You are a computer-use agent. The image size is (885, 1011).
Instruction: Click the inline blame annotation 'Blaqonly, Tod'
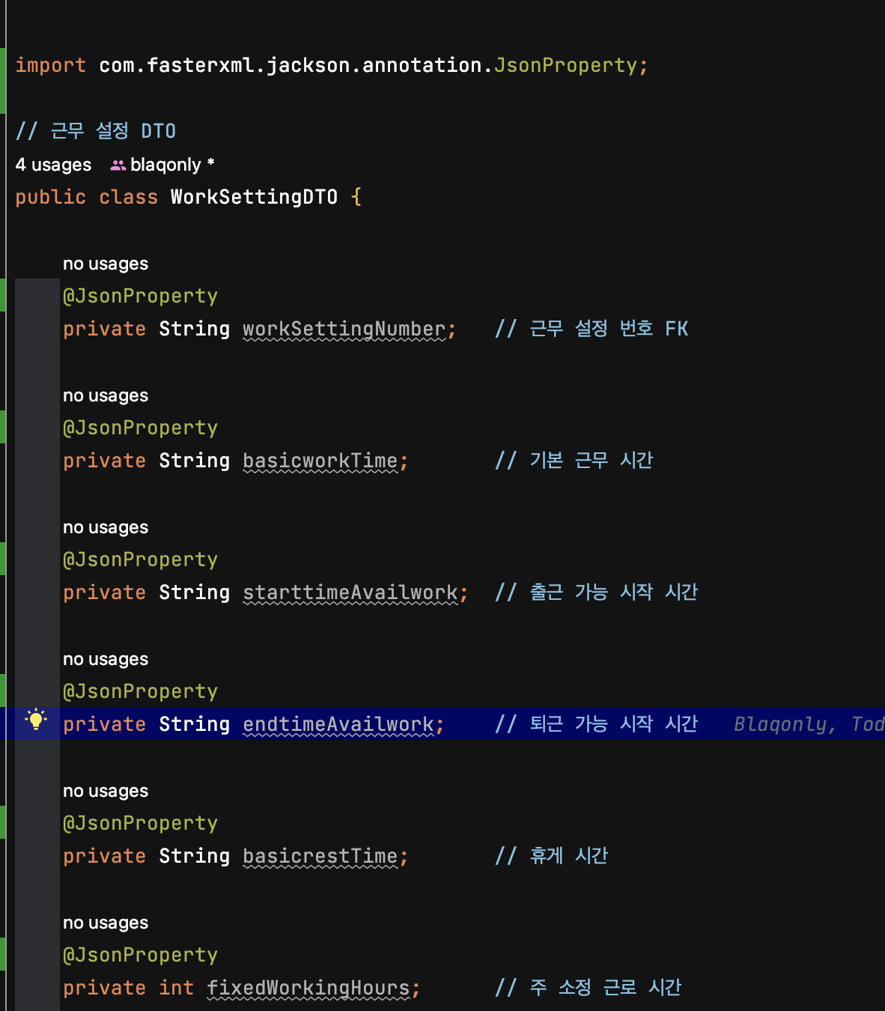coord(809,724)
